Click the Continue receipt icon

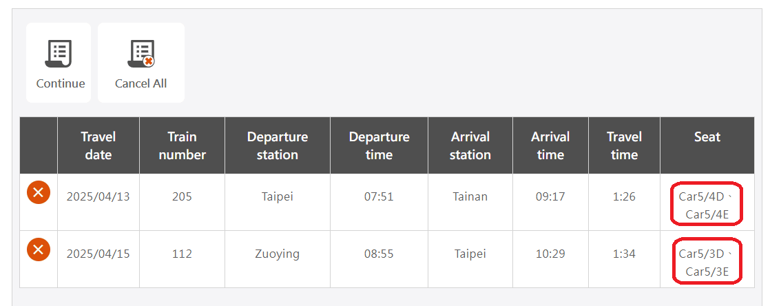(59, 54)
